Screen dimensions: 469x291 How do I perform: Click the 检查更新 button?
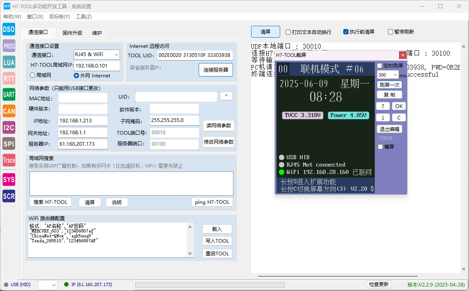tap(378, 284)
